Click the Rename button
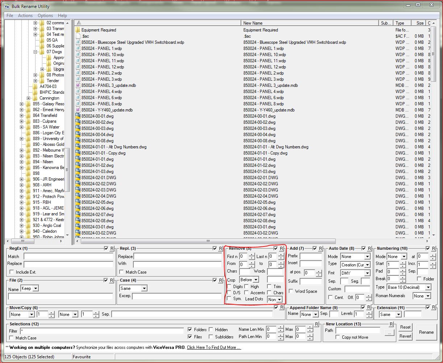 [426, 332]
